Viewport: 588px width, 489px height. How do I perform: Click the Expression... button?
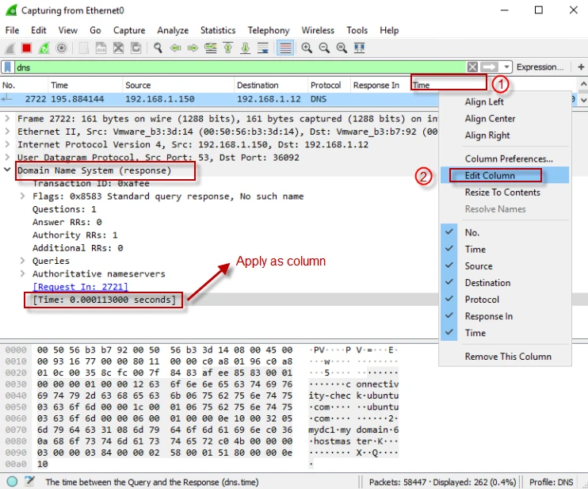tap(539, 67)
